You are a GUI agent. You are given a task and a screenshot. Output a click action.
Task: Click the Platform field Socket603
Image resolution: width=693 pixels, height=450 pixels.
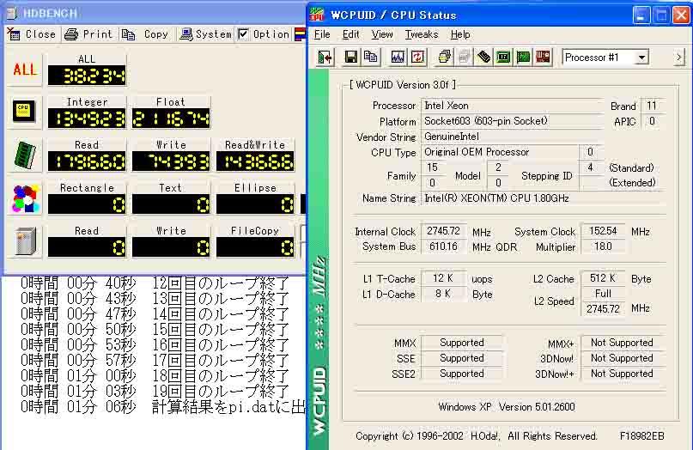[x=512, y=121]
